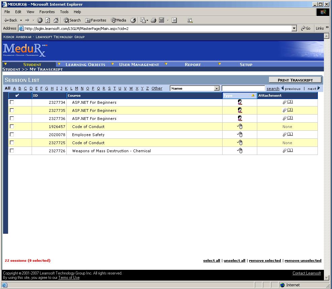Screen dimensions: 332x289
Task: Check the box for session 2327734
Action: (x=12, y=102)
